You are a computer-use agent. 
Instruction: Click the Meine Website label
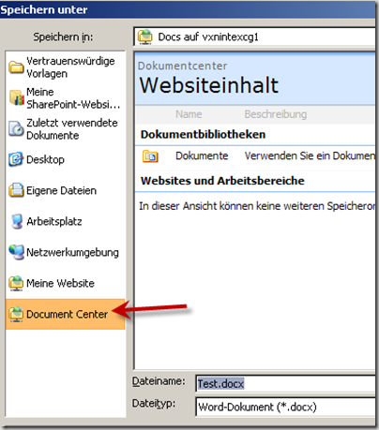pos(60,283)
